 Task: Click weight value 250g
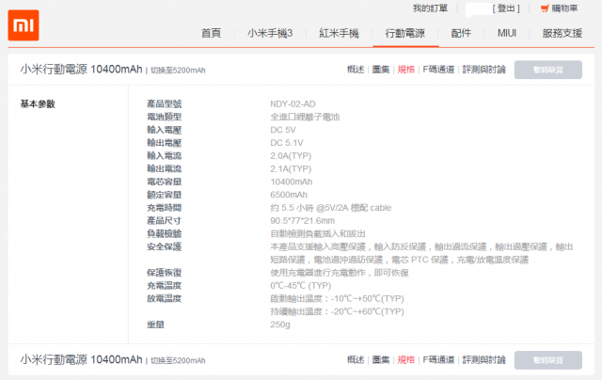click(280, 325)
